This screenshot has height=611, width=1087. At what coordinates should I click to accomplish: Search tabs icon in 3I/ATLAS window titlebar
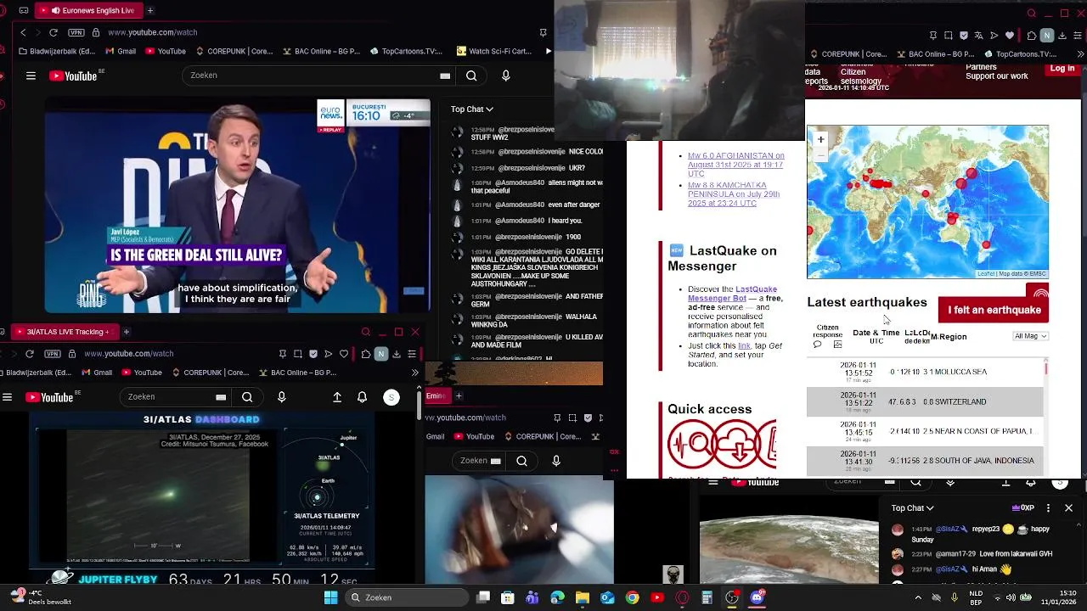pos(365,332)
